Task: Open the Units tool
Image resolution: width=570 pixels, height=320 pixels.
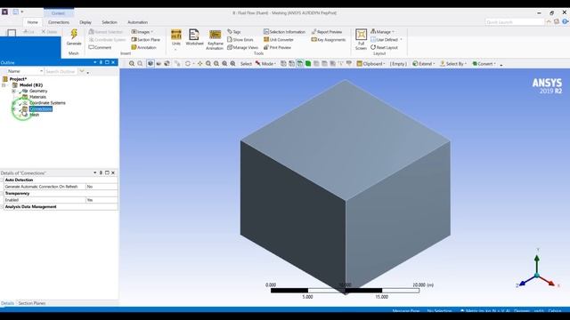Action: coord(176,37)
